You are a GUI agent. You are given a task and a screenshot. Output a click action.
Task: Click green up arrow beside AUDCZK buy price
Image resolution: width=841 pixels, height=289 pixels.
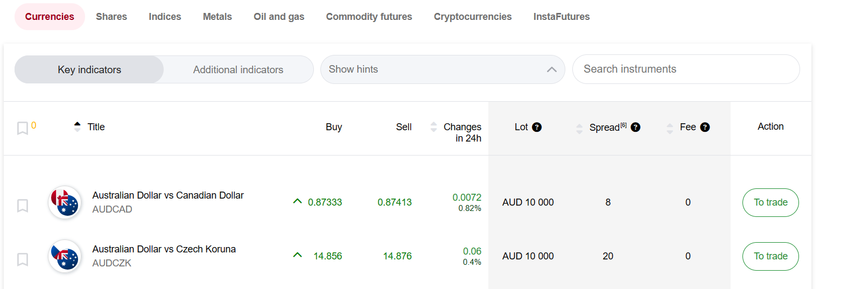(x=297, y=255)
